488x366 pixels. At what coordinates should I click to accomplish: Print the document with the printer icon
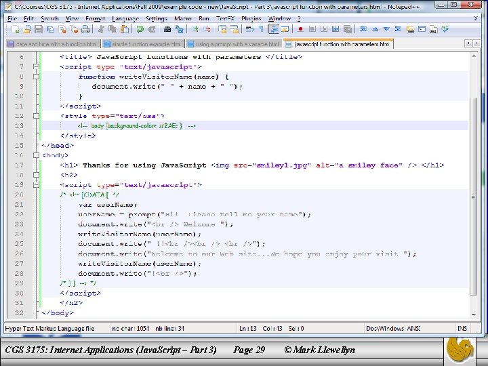[85, 29]
